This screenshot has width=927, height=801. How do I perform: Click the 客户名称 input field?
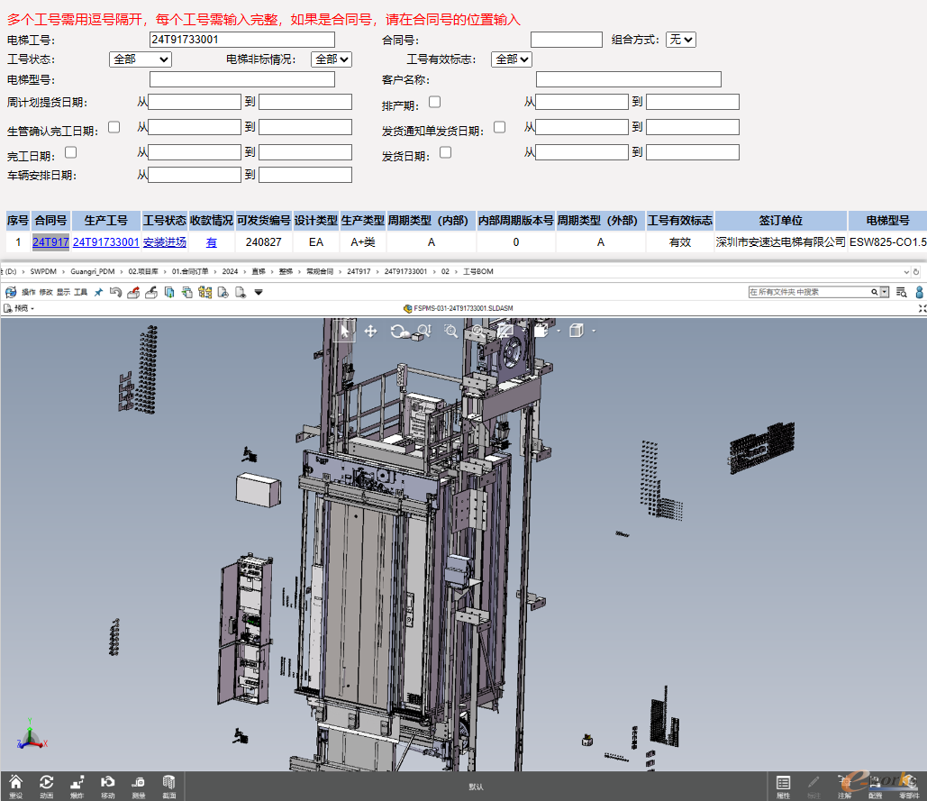pyautogui.click(x=629, y=79)
